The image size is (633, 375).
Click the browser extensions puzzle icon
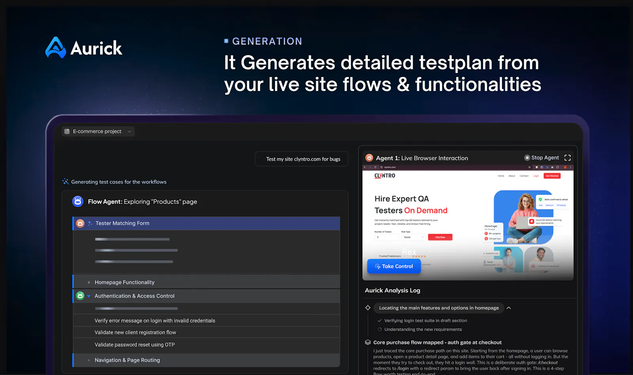pyautogui.click(x=557, y=167)
